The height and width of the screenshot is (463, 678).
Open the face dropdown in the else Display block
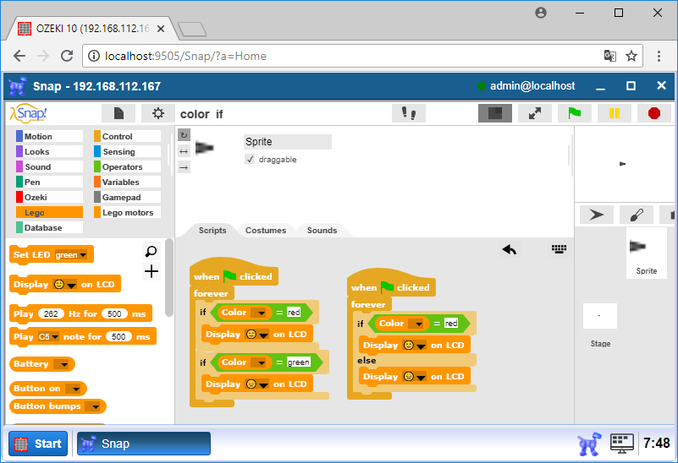coord(415,377)
